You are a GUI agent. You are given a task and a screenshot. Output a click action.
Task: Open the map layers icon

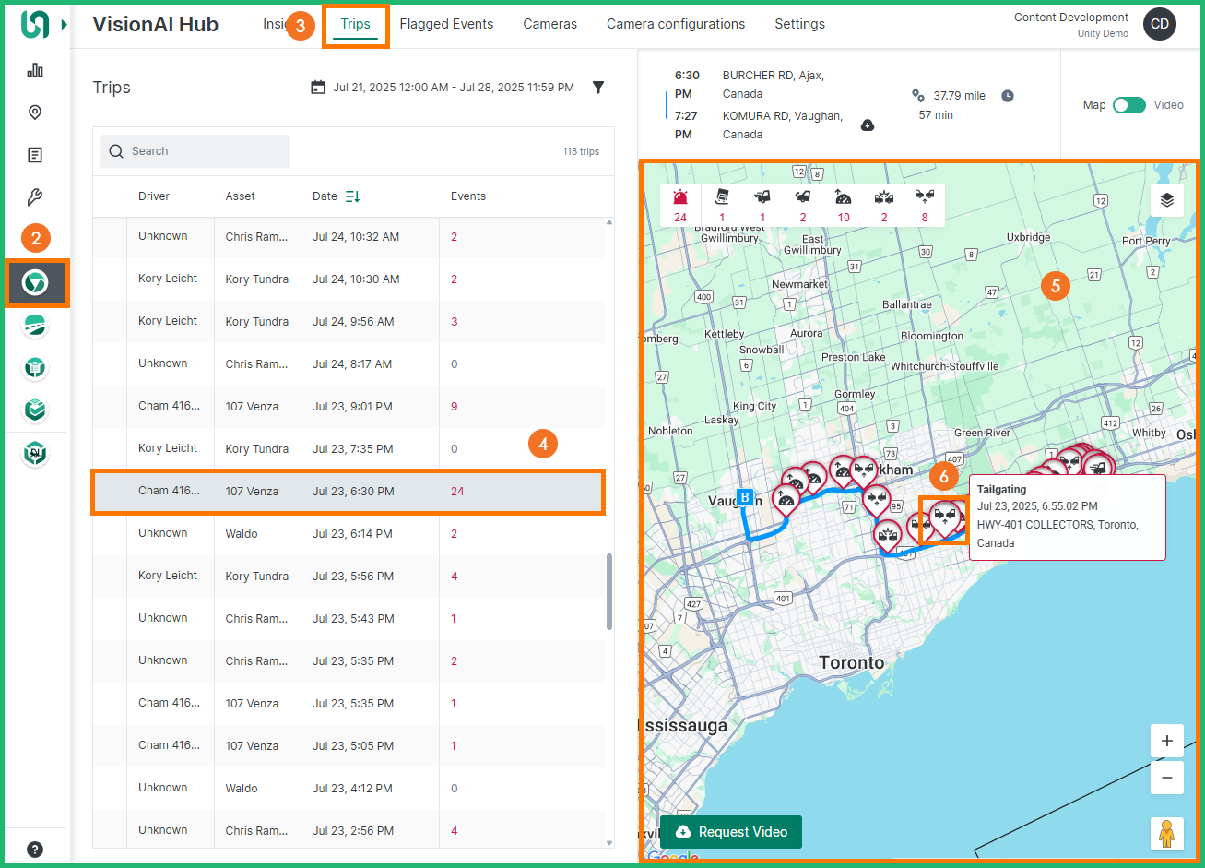click(1166, 200)
